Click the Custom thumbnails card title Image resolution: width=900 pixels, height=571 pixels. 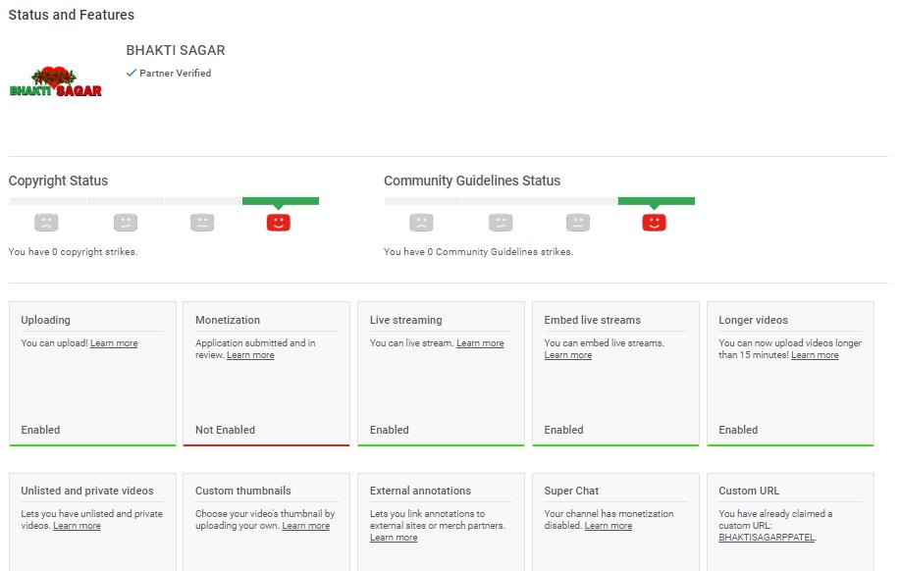pyautogui.click(x=242, y=491)
